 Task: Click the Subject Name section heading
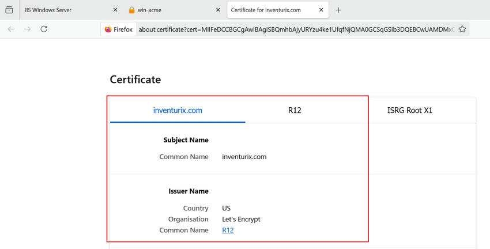[x=186, y=140]
